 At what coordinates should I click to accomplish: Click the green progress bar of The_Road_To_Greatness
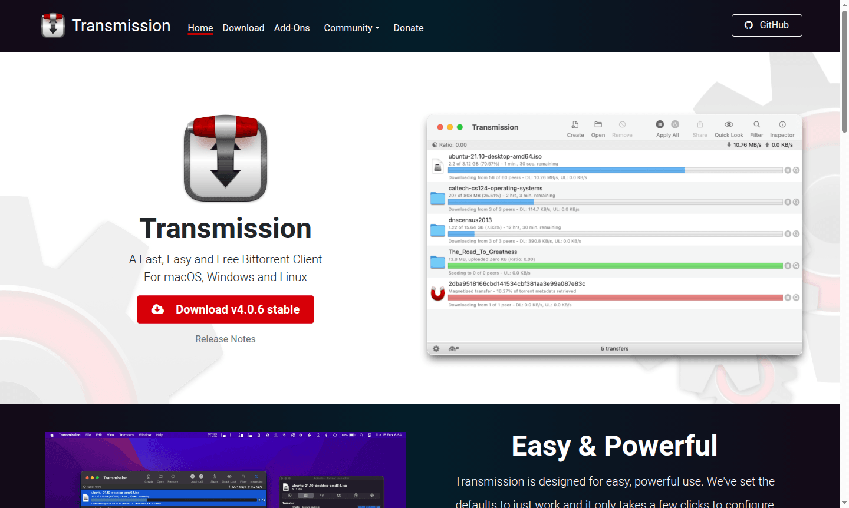pos(613,266)
